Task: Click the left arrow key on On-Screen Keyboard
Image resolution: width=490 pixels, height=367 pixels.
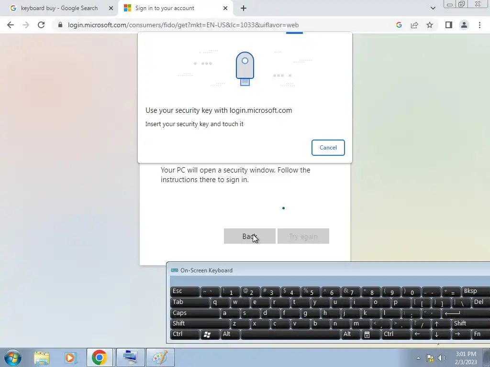Action: [x=421, y=335]
